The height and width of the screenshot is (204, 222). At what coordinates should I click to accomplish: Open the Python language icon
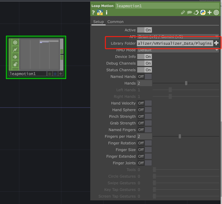click(x=203, y=12)
